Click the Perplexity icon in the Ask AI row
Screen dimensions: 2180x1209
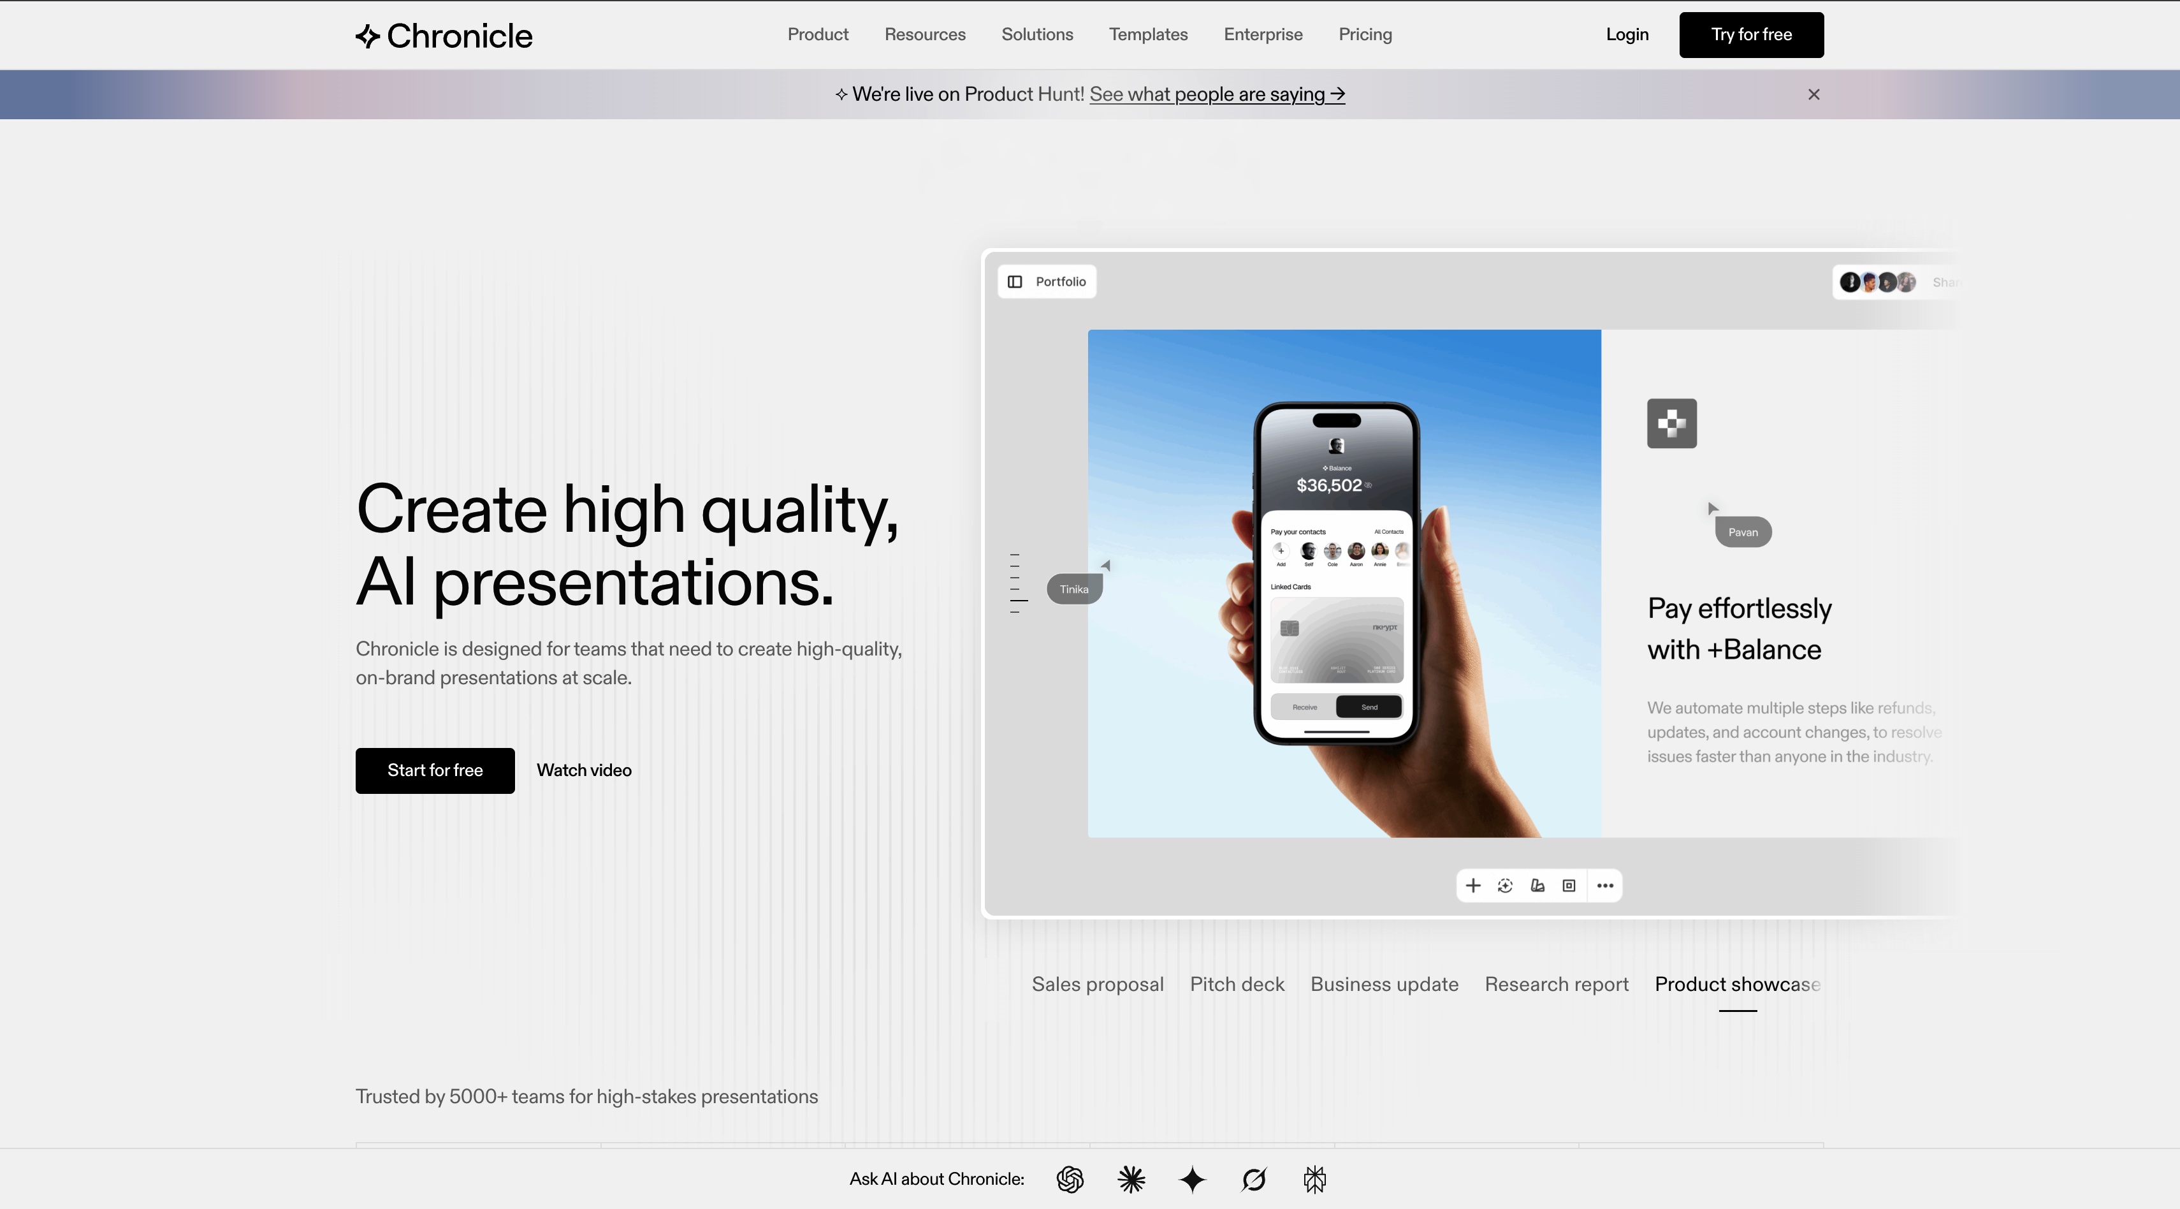point(1254,1180)
